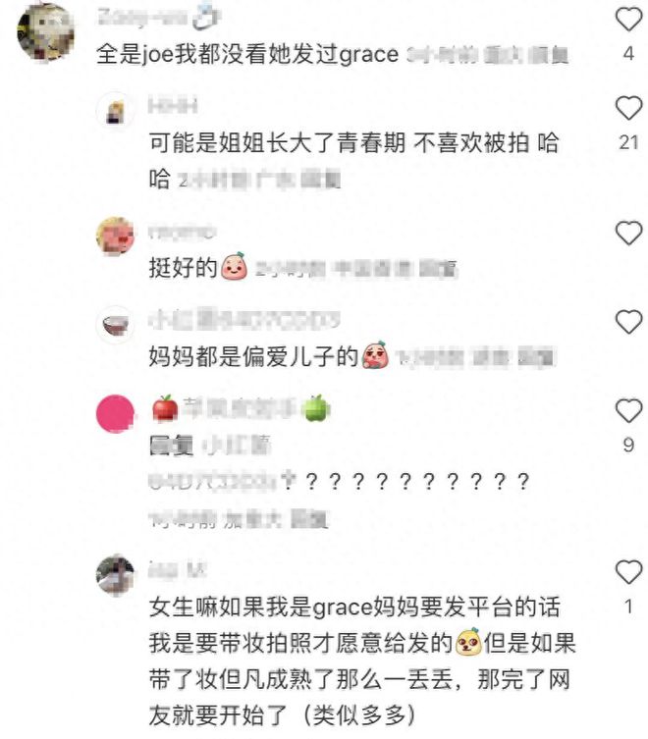The height and width of the screenshot is (739, 648).
Task: Open avatar beside the '女生嘛' comment
Action: click(115, 575)
